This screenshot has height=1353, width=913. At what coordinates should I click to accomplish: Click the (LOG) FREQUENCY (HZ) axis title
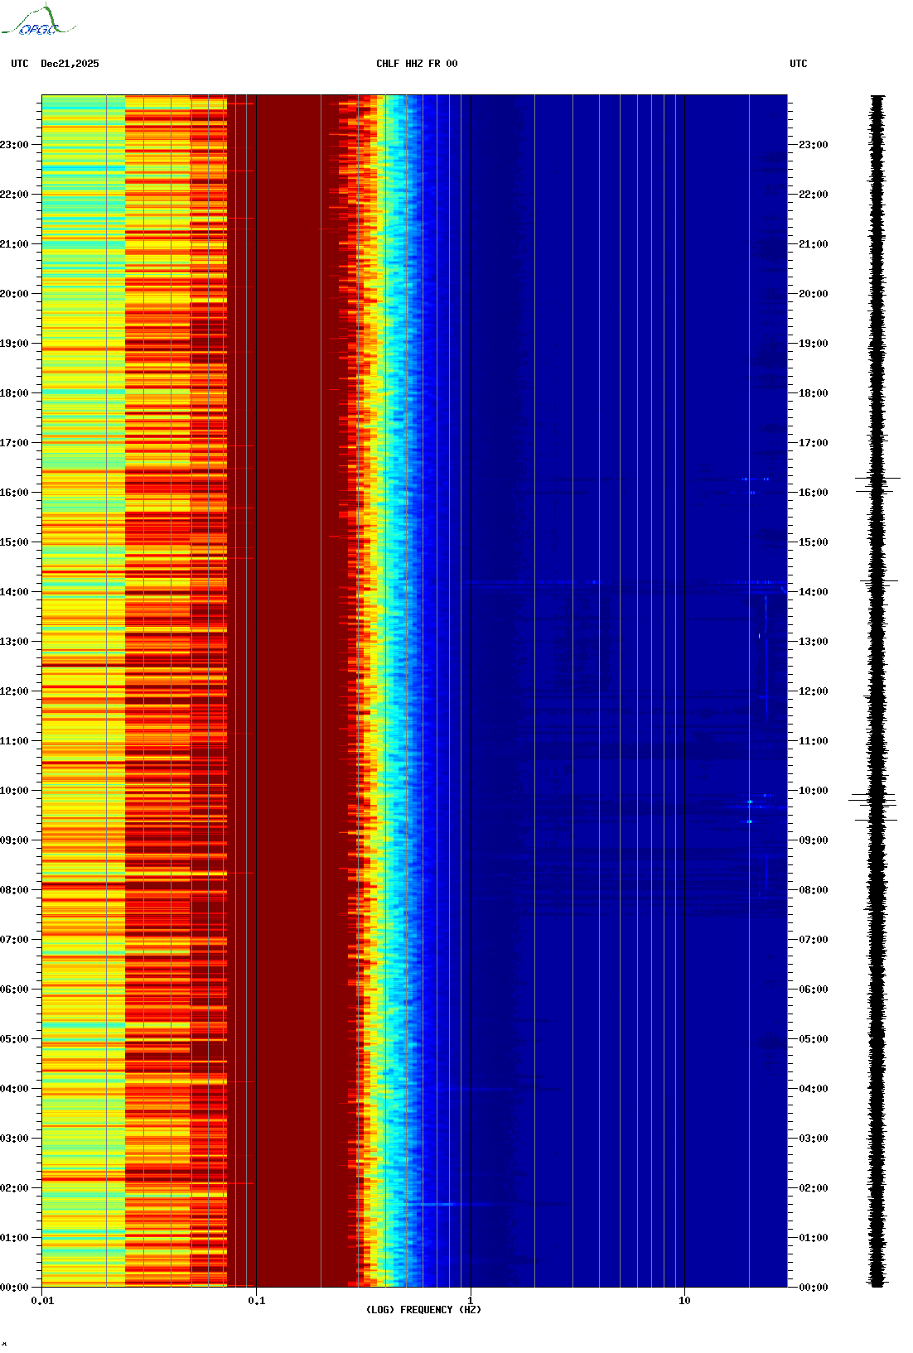click(x=423, y=1310)
